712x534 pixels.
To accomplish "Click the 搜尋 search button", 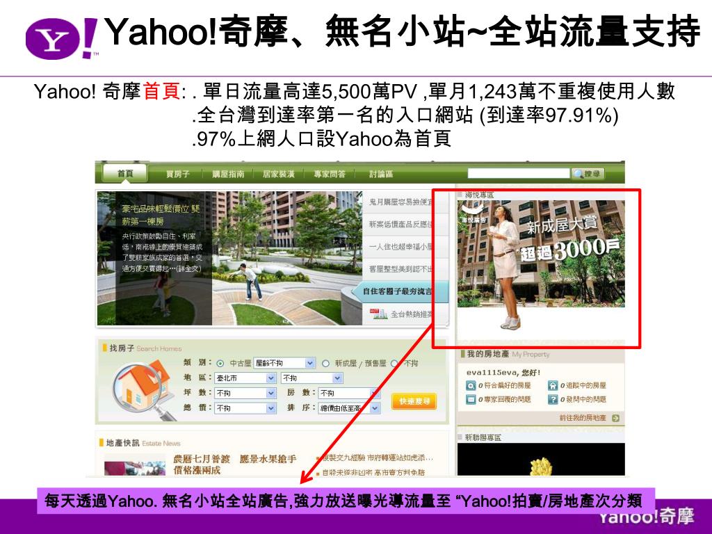I will [x=588, y=173].
